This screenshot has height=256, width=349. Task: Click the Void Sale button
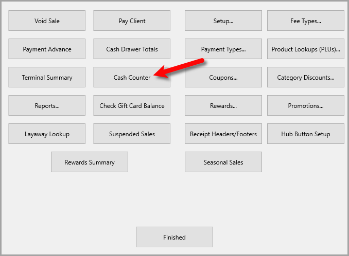point(47,21)
